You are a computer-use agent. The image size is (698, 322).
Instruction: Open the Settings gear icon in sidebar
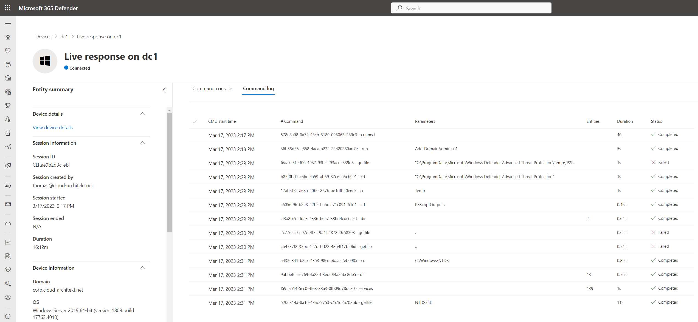[8, 297]
